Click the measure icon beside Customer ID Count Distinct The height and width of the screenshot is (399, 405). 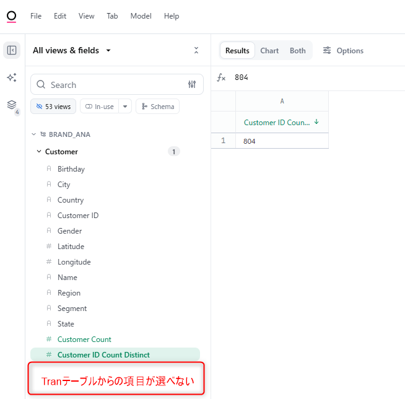tap(49, 354)
